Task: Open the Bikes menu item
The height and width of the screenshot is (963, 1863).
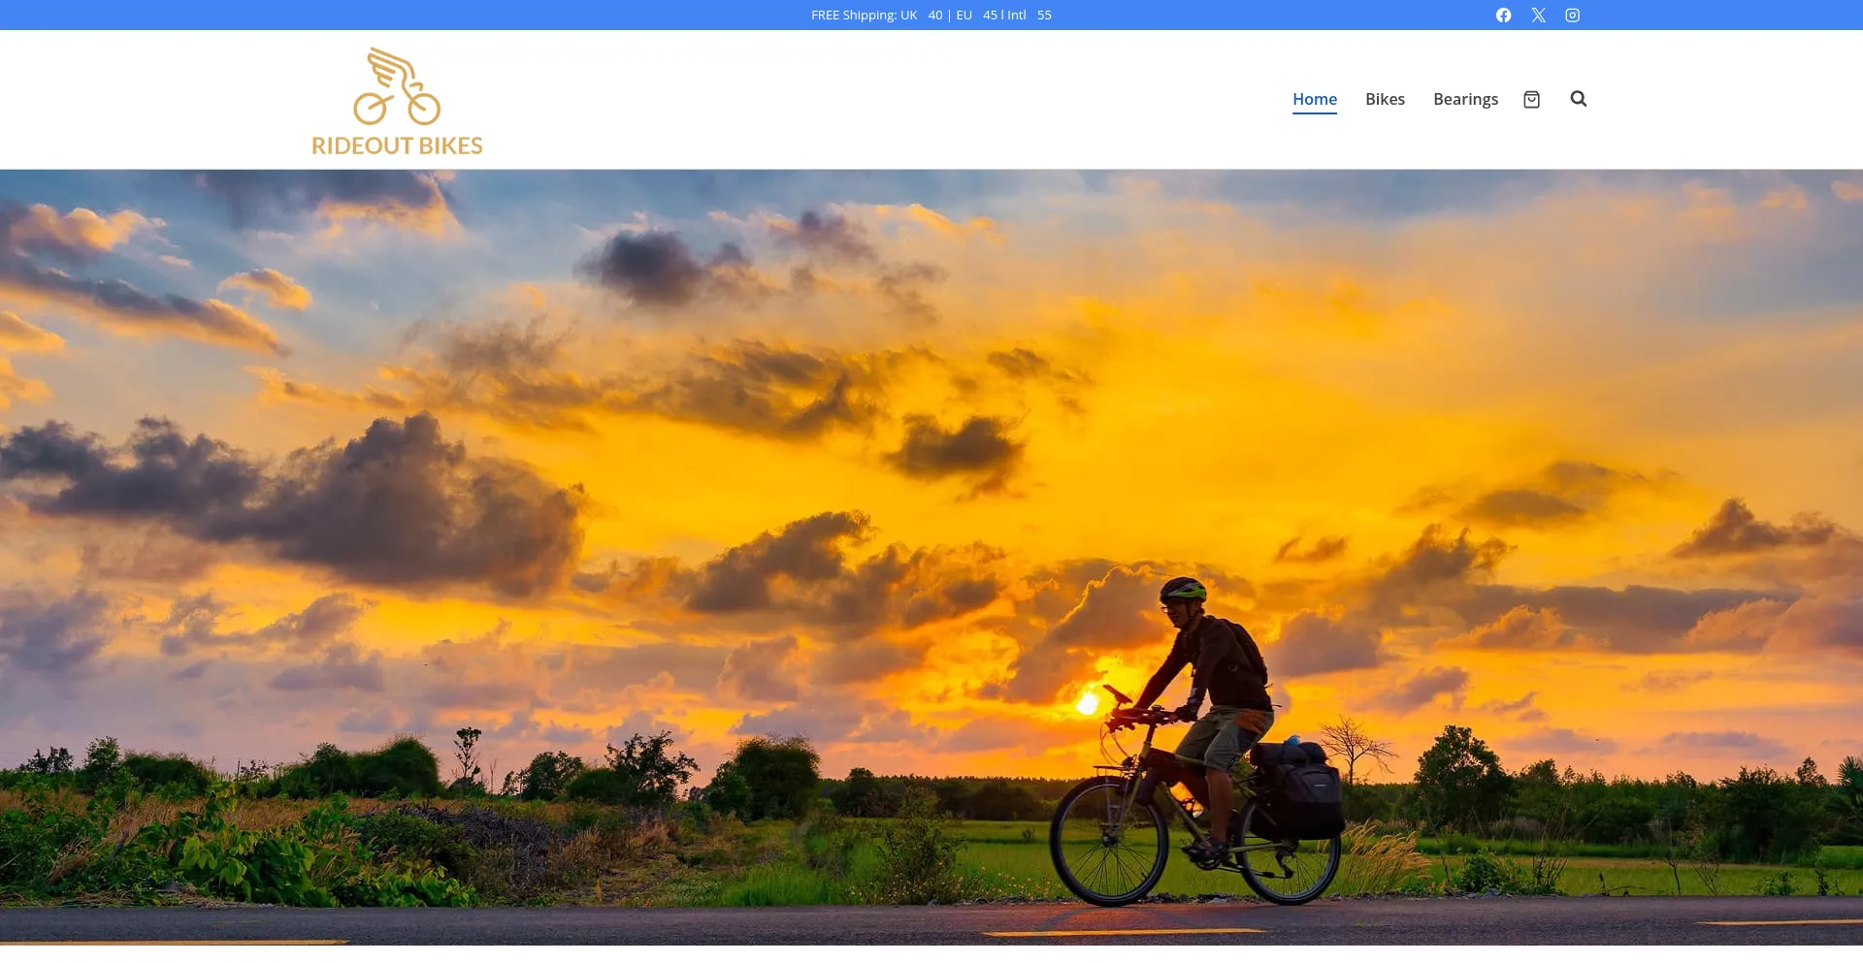Action: (x=1385, y=99)
